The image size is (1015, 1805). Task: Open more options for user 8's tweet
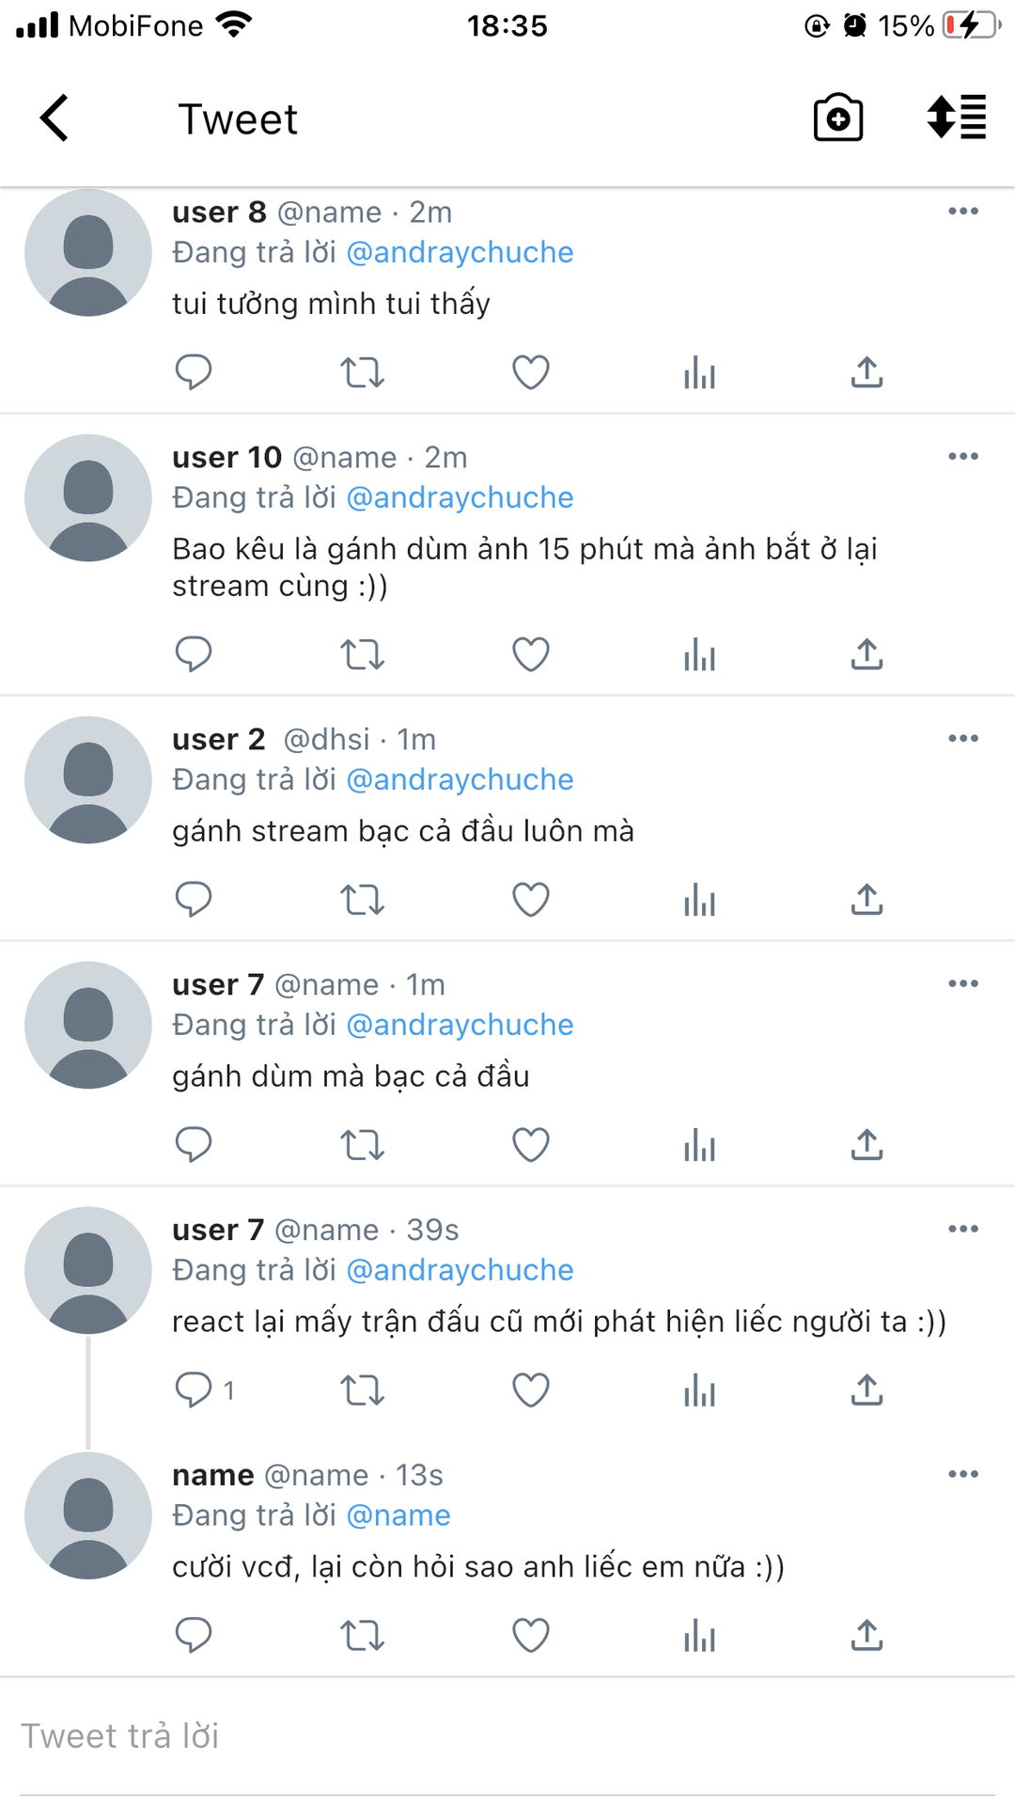(963, 212)
